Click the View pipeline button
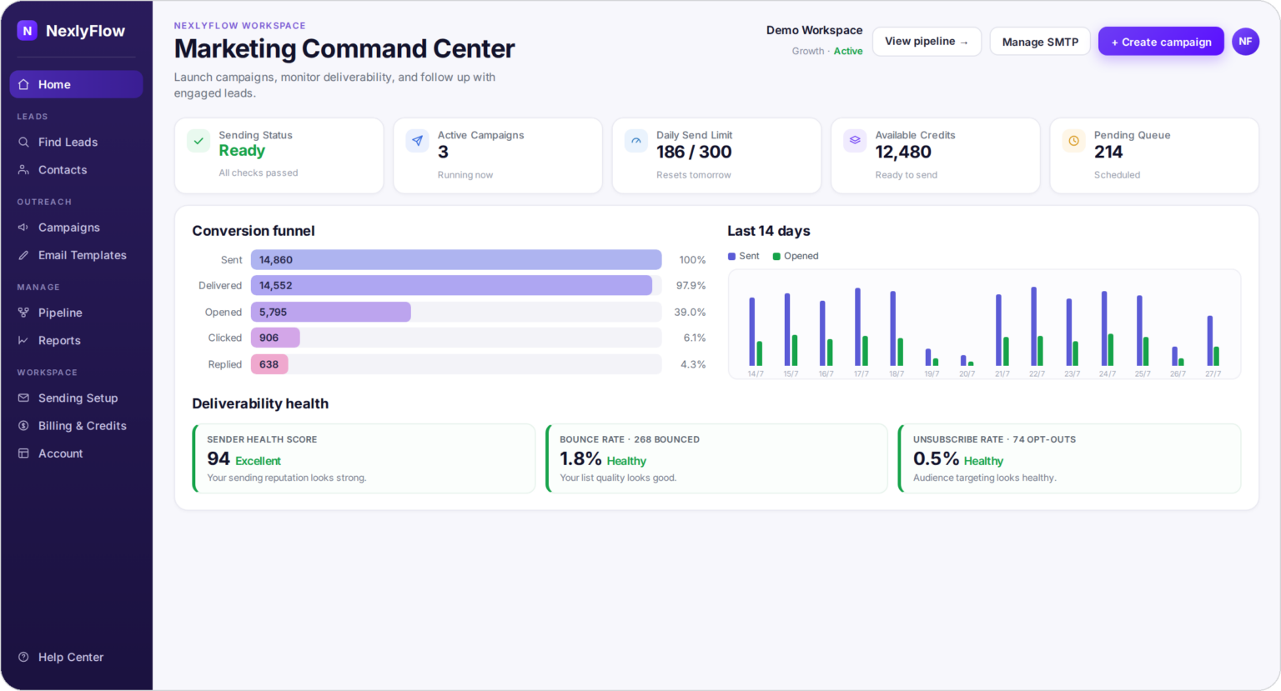 pyautogui.click(x=927, y=42)
